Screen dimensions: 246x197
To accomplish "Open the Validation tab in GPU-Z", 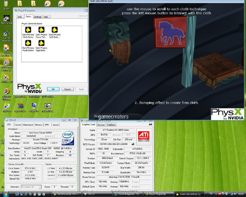I will (x=111, y=125).
